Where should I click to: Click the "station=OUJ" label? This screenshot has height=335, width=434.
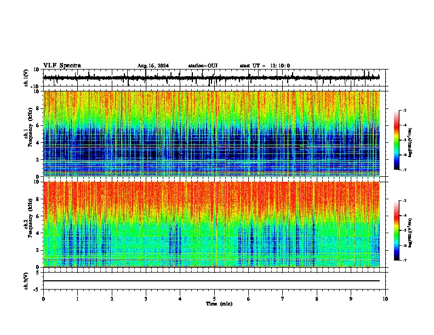pos(203,66)
